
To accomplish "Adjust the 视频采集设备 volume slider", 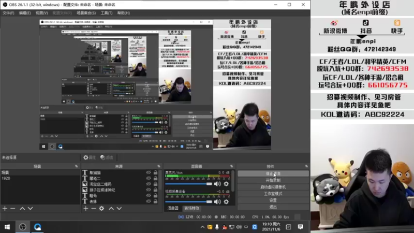I will (x=188, y=202).
